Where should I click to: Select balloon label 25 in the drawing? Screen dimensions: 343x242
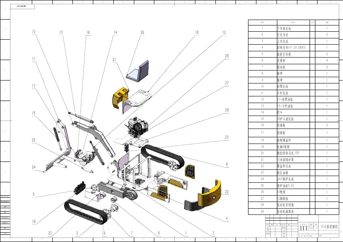pos(34,140)
